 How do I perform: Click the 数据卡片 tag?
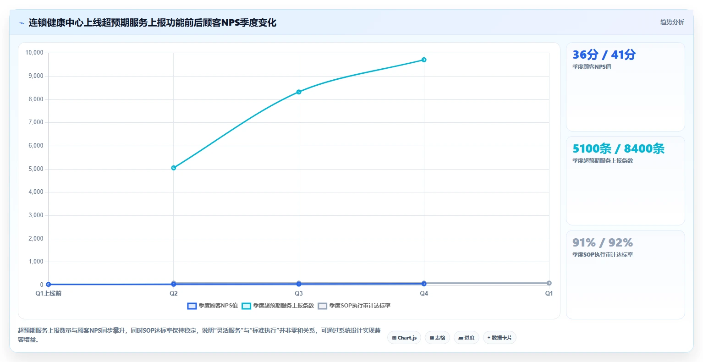click(x=500, y=338)
